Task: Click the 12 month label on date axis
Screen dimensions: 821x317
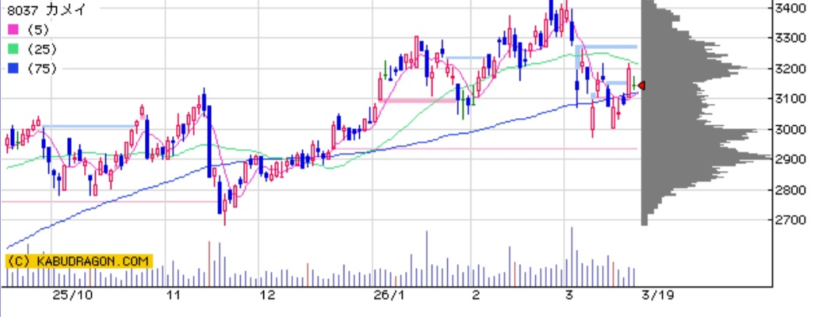Action: (267, 295)
